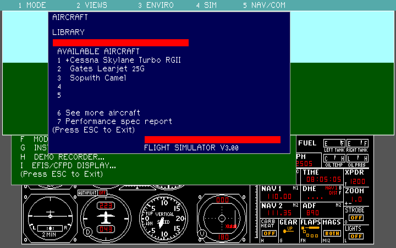
Task: Click OBI reciprocal value 180
Action: coord(222,237)
